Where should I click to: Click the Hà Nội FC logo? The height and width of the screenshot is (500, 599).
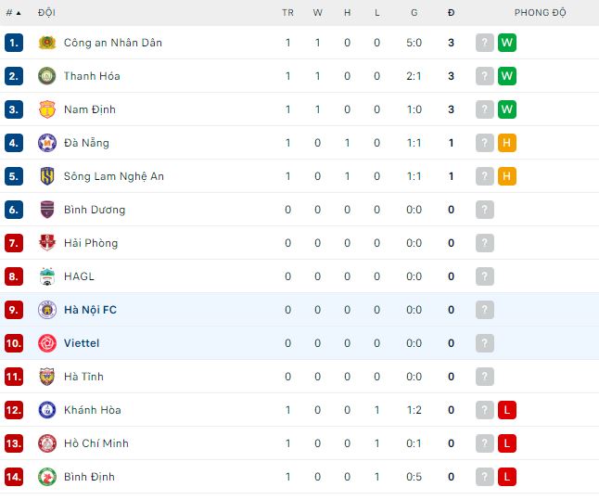click(46, 310)
